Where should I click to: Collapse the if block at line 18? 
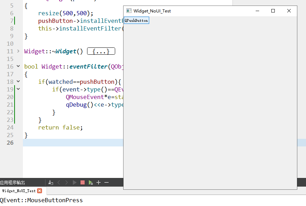click(18, 82)
